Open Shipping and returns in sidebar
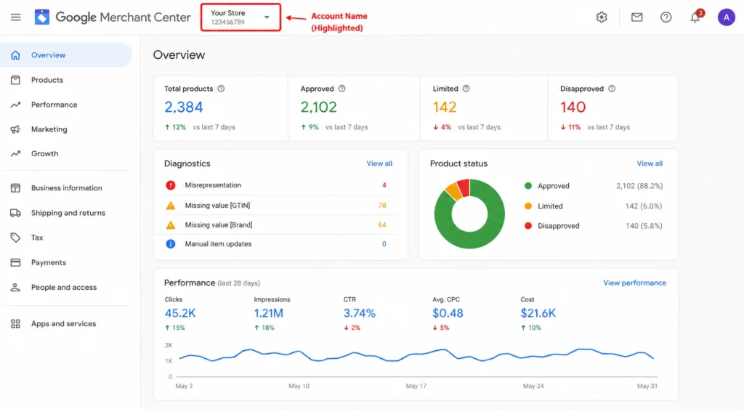Image resolution: width=744 pixels, height=409 pixels. (x=66, y=213)
